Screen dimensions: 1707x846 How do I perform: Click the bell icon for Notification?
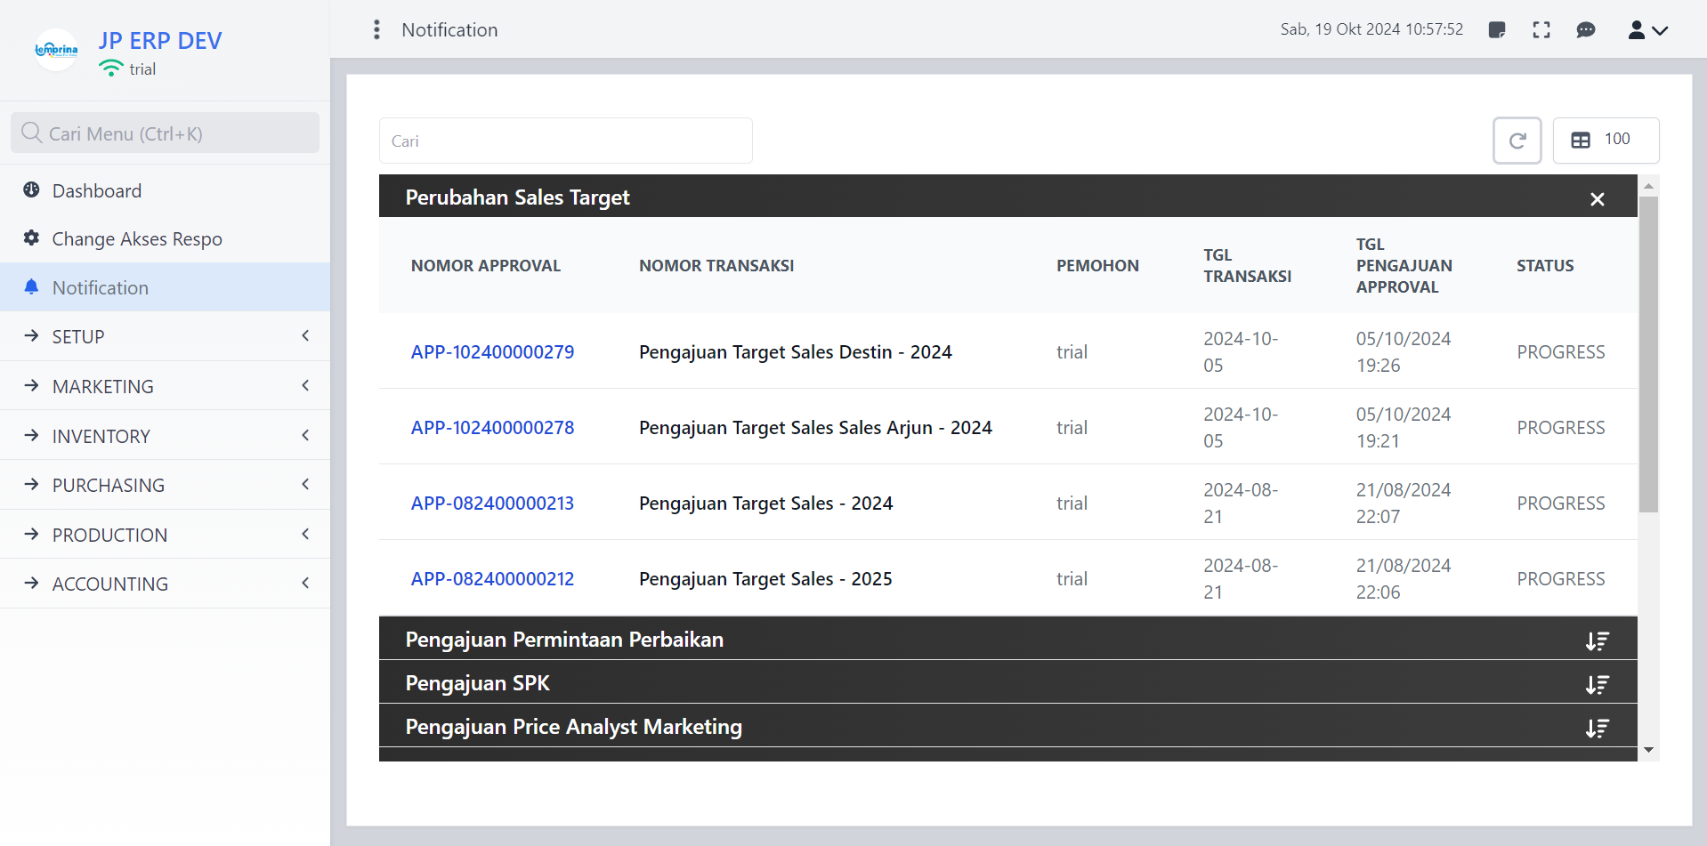[x=32, y=287]
